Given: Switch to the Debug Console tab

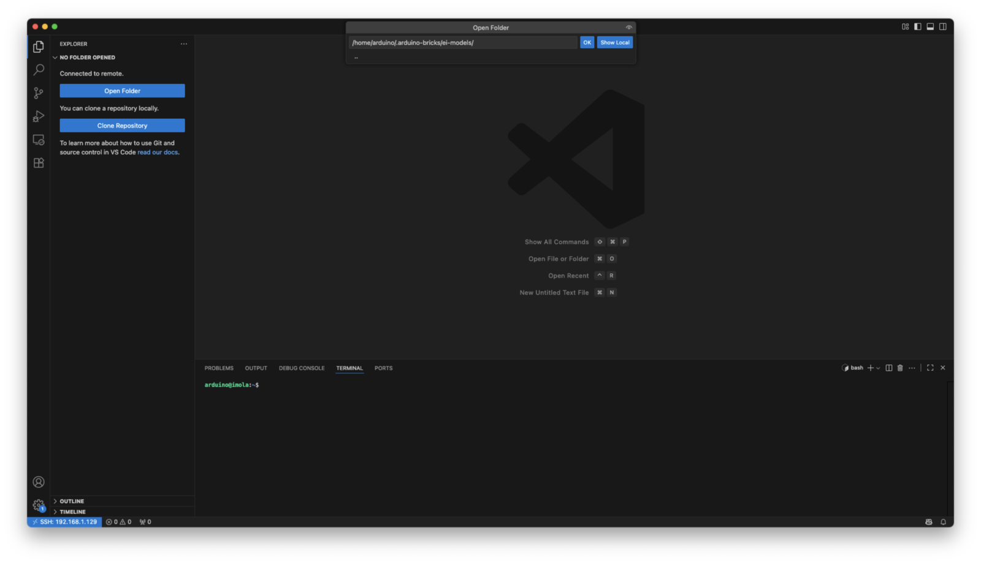Looking at the screenshot, I should coord(302,368).
